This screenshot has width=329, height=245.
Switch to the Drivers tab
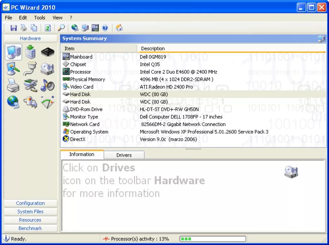point(124,155)
